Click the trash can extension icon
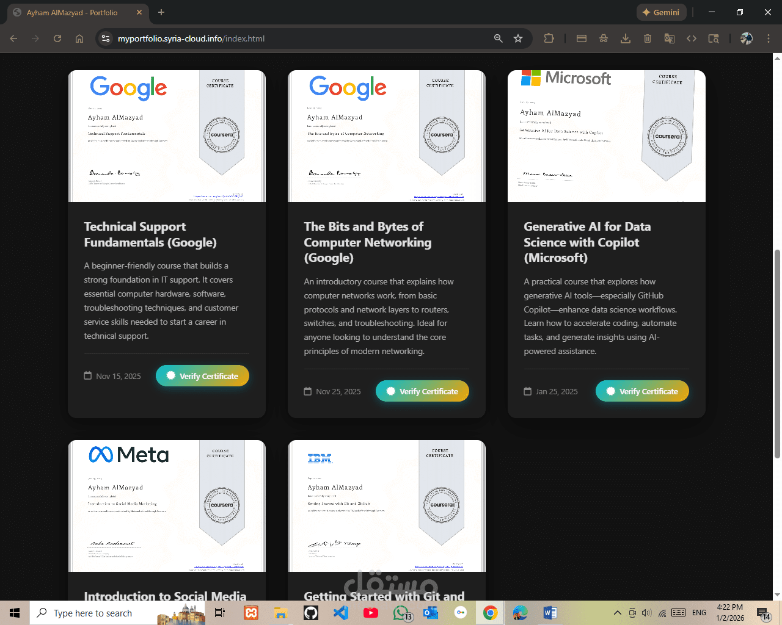 648,38
